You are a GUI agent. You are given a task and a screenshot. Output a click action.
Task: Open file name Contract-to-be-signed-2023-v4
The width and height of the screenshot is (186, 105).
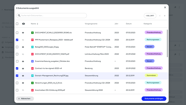coord(48,68)
